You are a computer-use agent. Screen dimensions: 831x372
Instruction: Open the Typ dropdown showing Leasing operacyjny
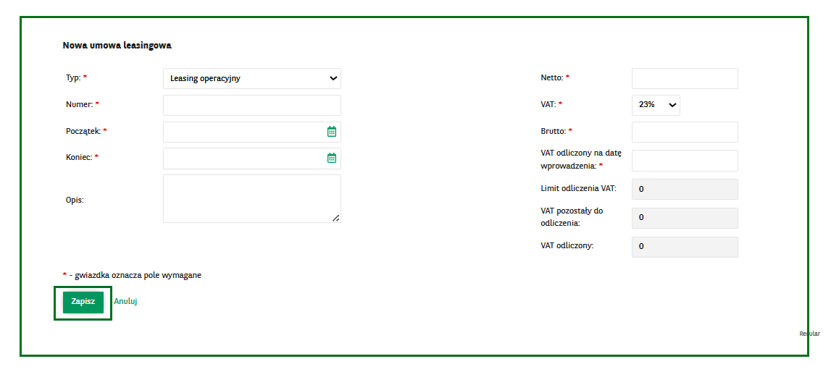coord(251,78)
